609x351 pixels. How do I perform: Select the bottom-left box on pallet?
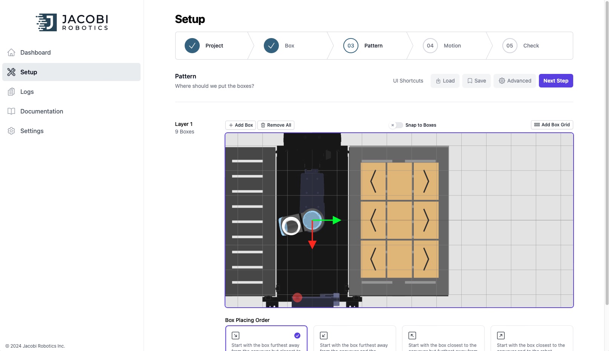(x=373, y=259)
